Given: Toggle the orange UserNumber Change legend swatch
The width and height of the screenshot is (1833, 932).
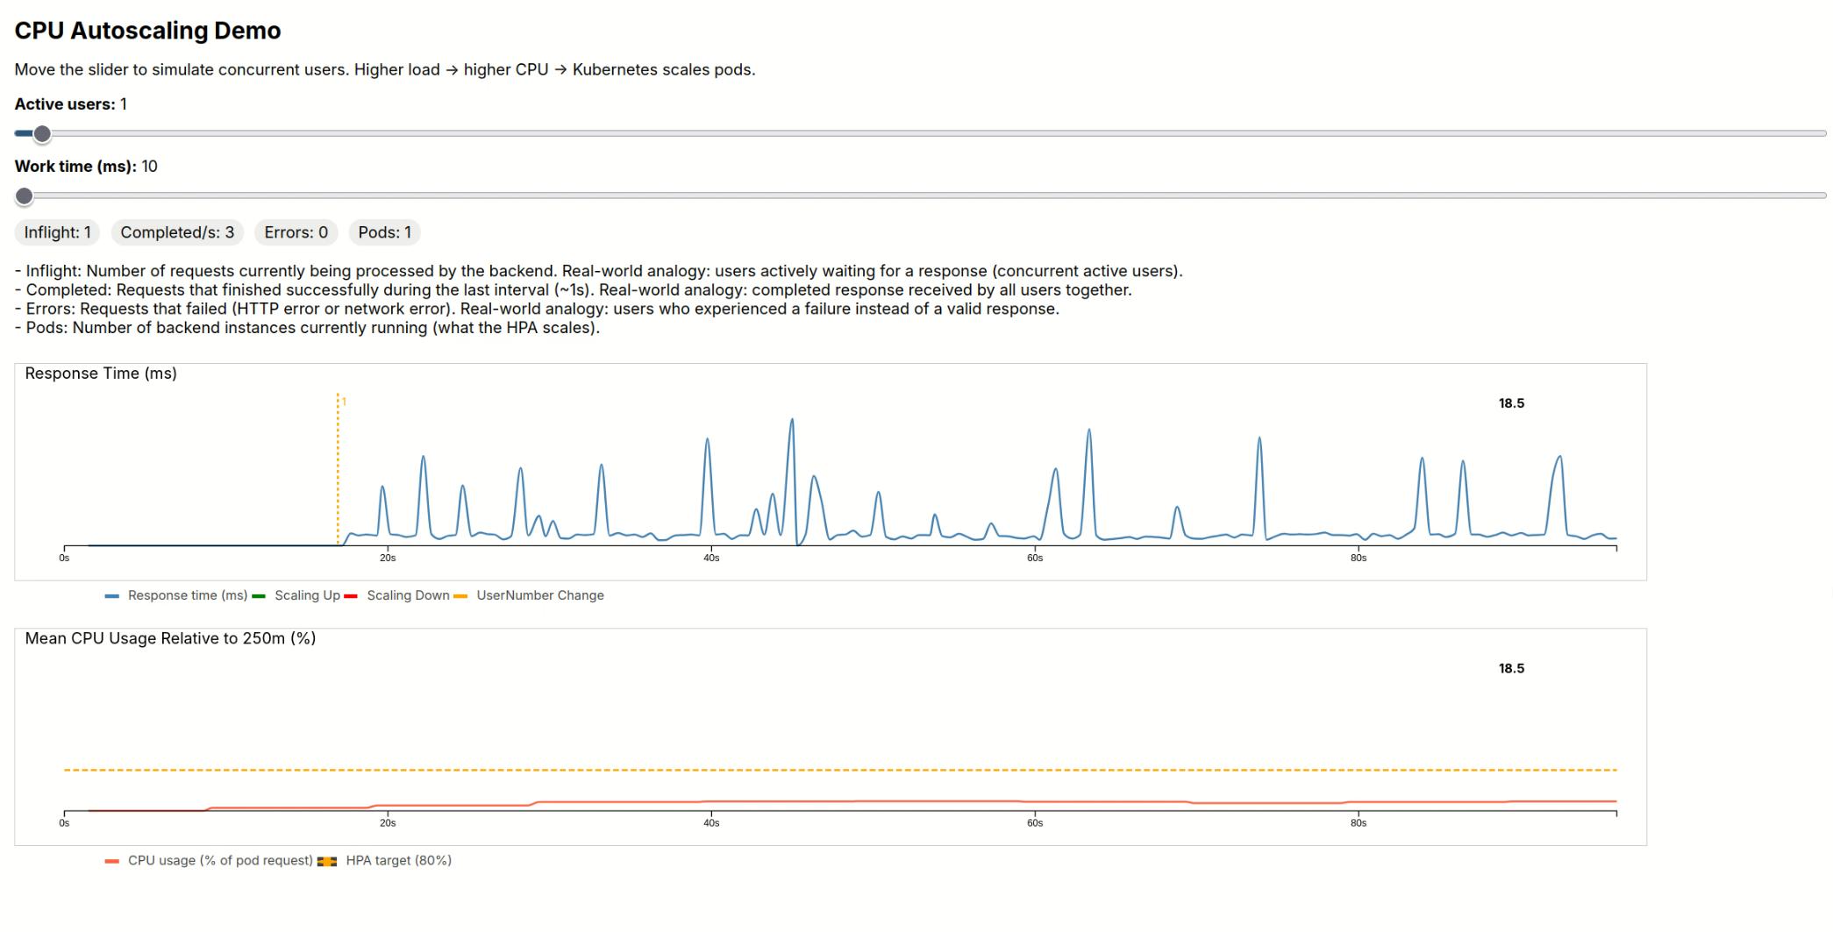Looking at the screenshot, I should coord(460,596).
